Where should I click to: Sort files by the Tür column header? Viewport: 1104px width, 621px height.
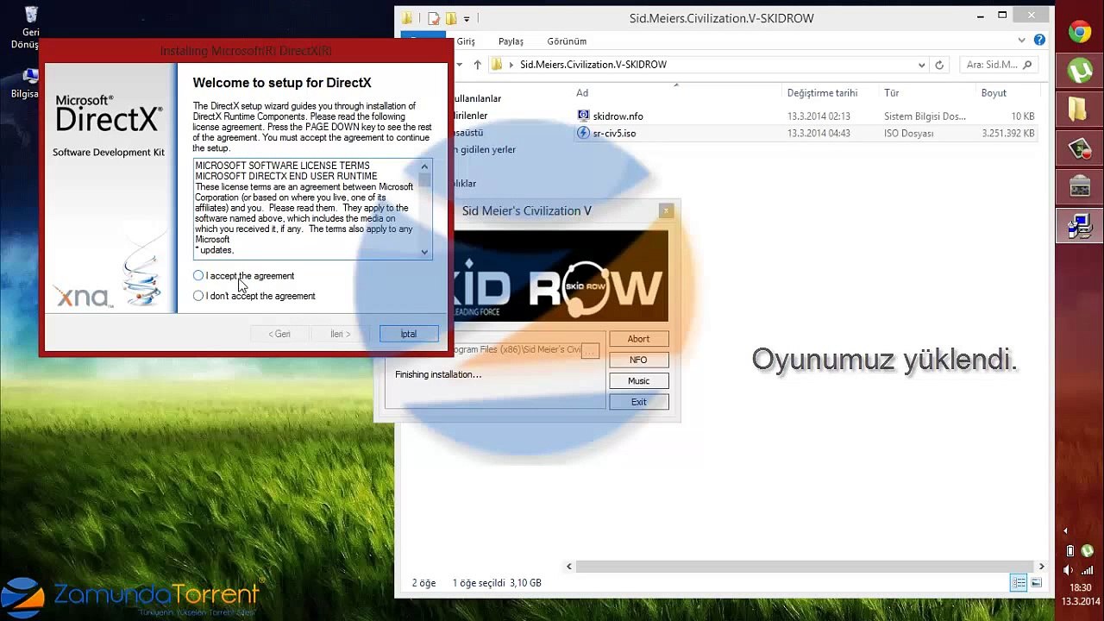coord(892,93)
